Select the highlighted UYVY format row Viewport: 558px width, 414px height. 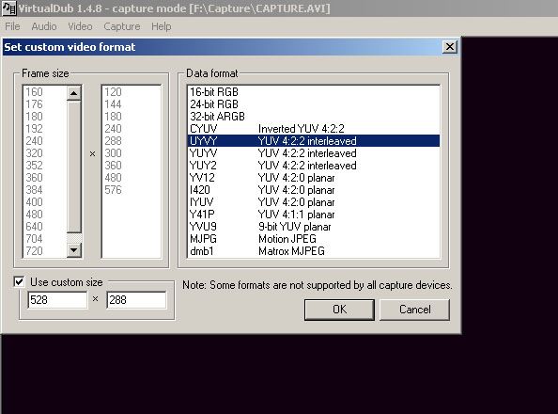click(x=314, y=141)
